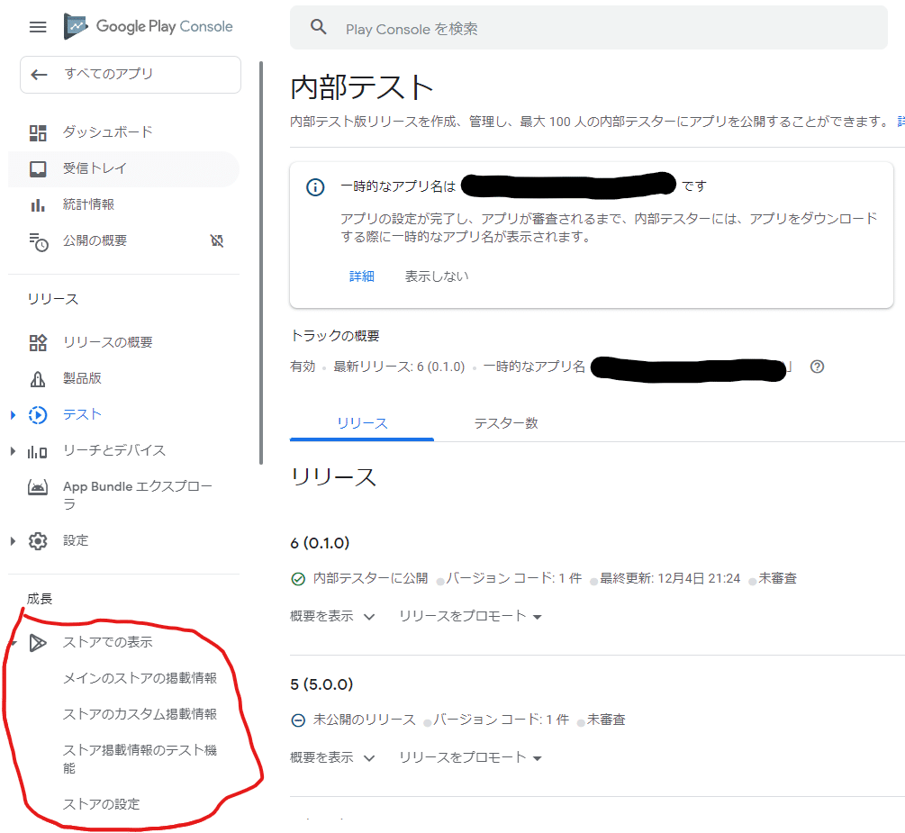Expand the リーチとデバイス section arrow
The height and width of the screenshot is (833, 905).
[13, 451]
